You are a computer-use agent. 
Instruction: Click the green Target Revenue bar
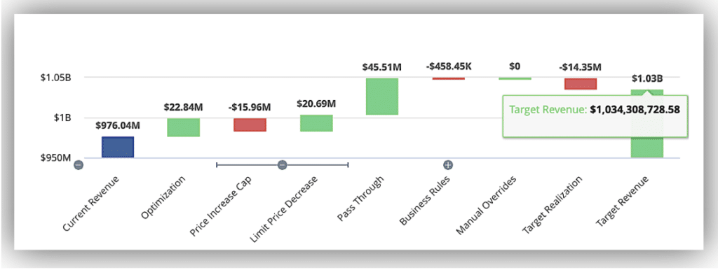pyautogui.click(x=647, y=148)
